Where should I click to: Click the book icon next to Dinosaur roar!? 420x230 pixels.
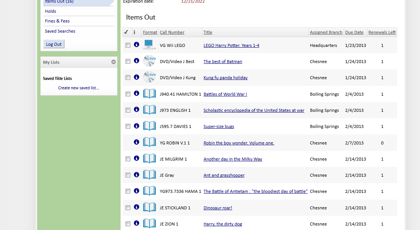tap(149, 207)
